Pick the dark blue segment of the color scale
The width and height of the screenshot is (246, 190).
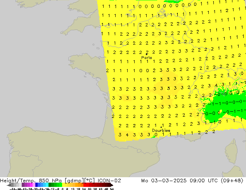point(36,185)
